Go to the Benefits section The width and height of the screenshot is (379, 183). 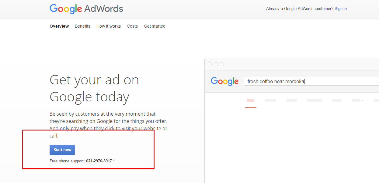click(x=82, y=26)
